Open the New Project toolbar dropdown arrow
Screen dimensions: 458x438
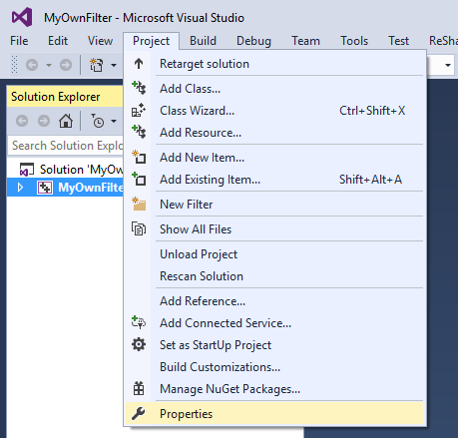tap(114, 65)
